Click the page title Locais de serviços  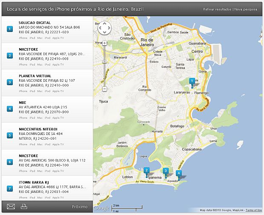pyautogui.click(x=75, y=9)
